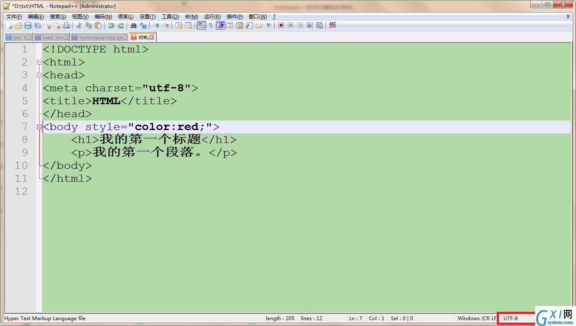
Task: Click the X document close at menu bar right
Action: coord(568,17)
